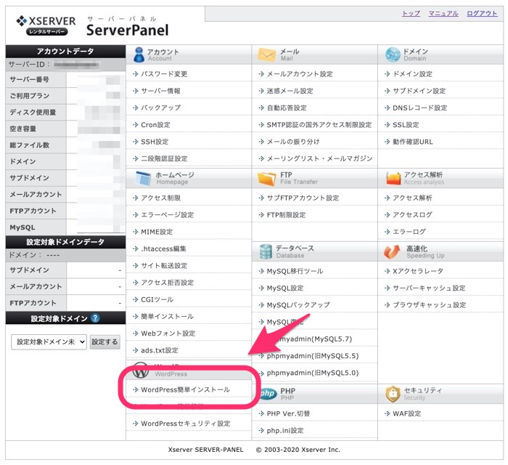Open 迷惑メール設定
The height and width of the screenshot is (465, 508).
[290, 91]
